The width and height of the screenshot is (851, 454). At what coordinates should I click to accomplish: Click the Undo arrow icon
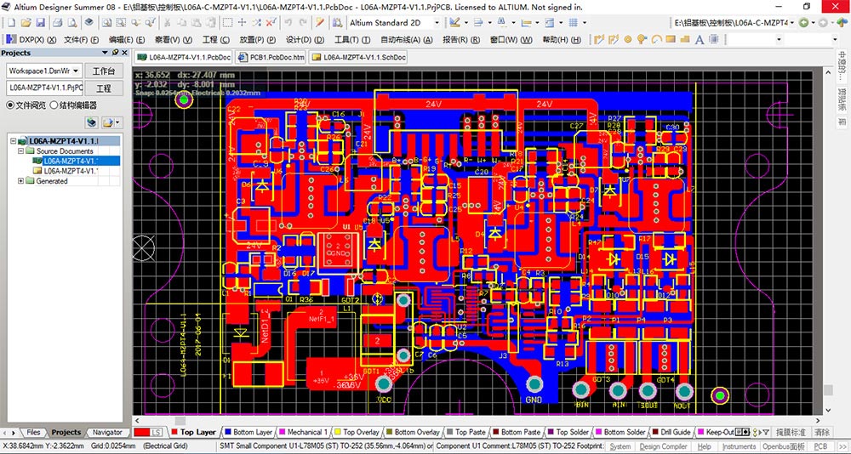click(288, 23)
